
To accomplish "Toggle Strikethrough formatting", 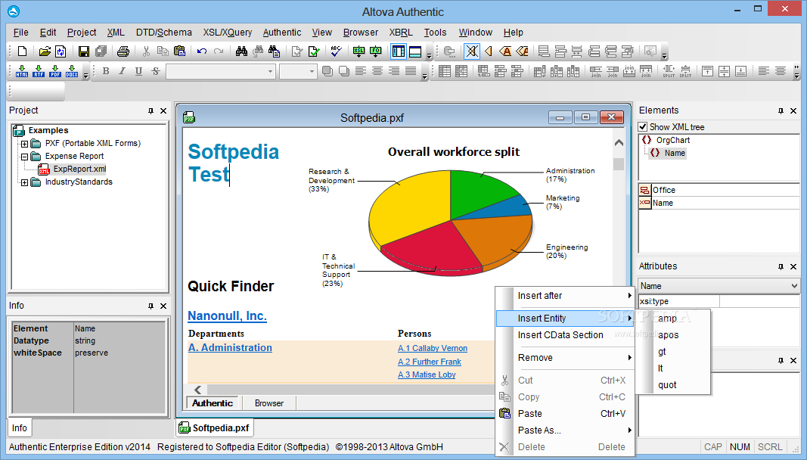I will (156, 71).
